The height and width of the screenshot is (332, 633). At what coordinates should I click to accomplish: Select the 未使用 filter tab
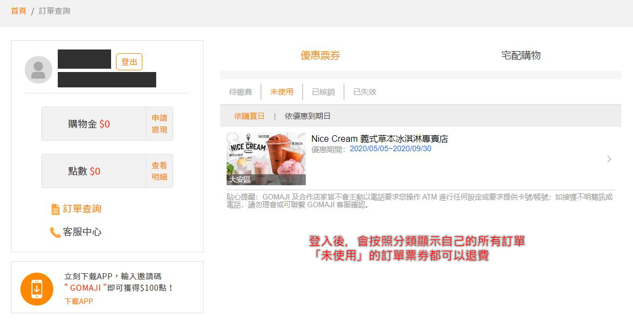282,92
